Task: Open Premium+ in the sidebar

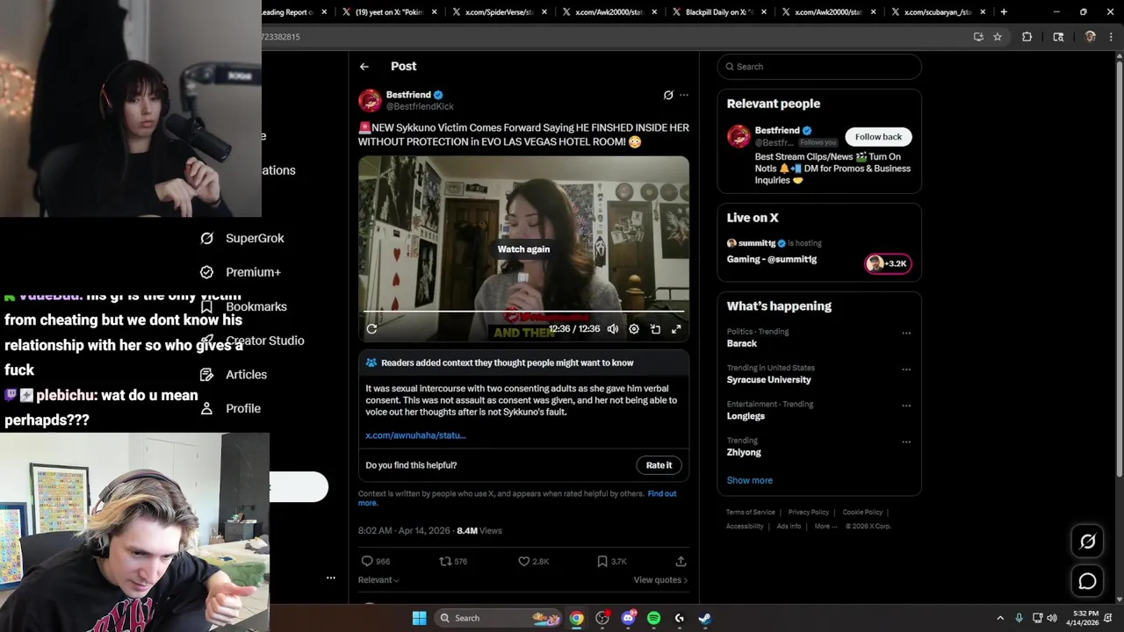Action: [x=241, y=272]
